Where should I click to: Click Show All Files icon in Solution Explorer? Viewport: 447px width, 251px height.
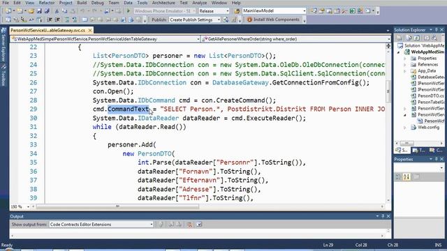pos(409,38)
